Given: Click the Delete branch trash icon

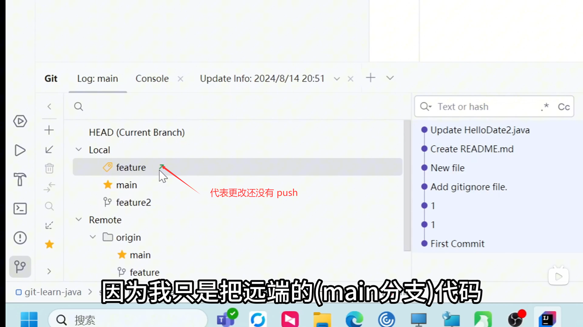Looking at the screenshot, I should (49, 168).
